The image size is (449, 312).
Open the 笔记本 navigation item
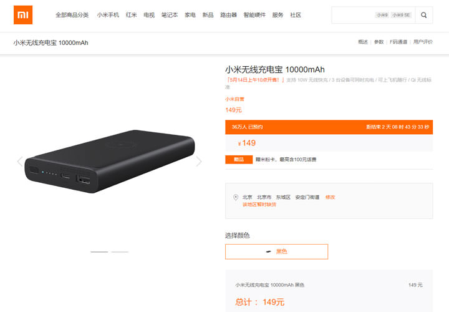coord(170,15)
